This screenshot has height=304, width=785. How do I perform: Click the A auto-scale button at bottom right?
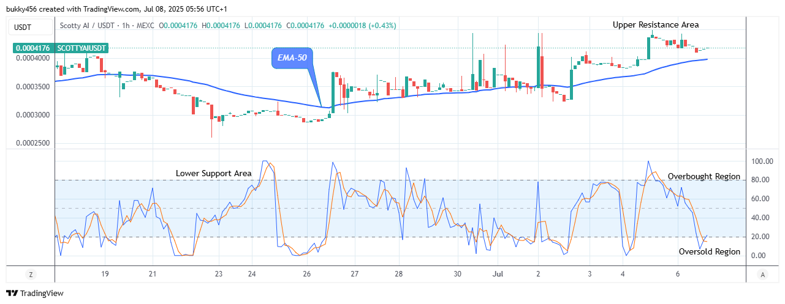[762, 274]
